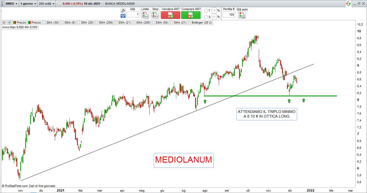Click the Qtà auto icon
The height and width of the screenshot is (193, 367).
[x=242, y=15]
